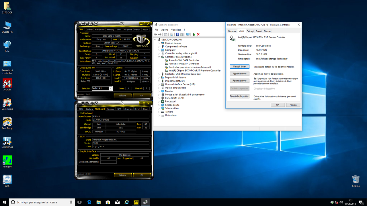The width and height of the screenshot is (367, 206).
Task: Click the update driver green arrow toolbar icon
Action: (x=194, y=34)
